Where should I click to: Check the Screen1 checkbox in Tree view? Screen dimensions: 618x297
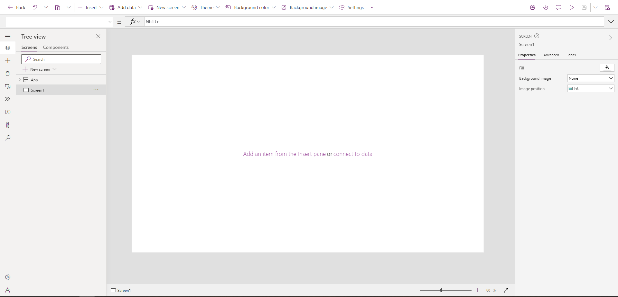[x=26, y=90]
